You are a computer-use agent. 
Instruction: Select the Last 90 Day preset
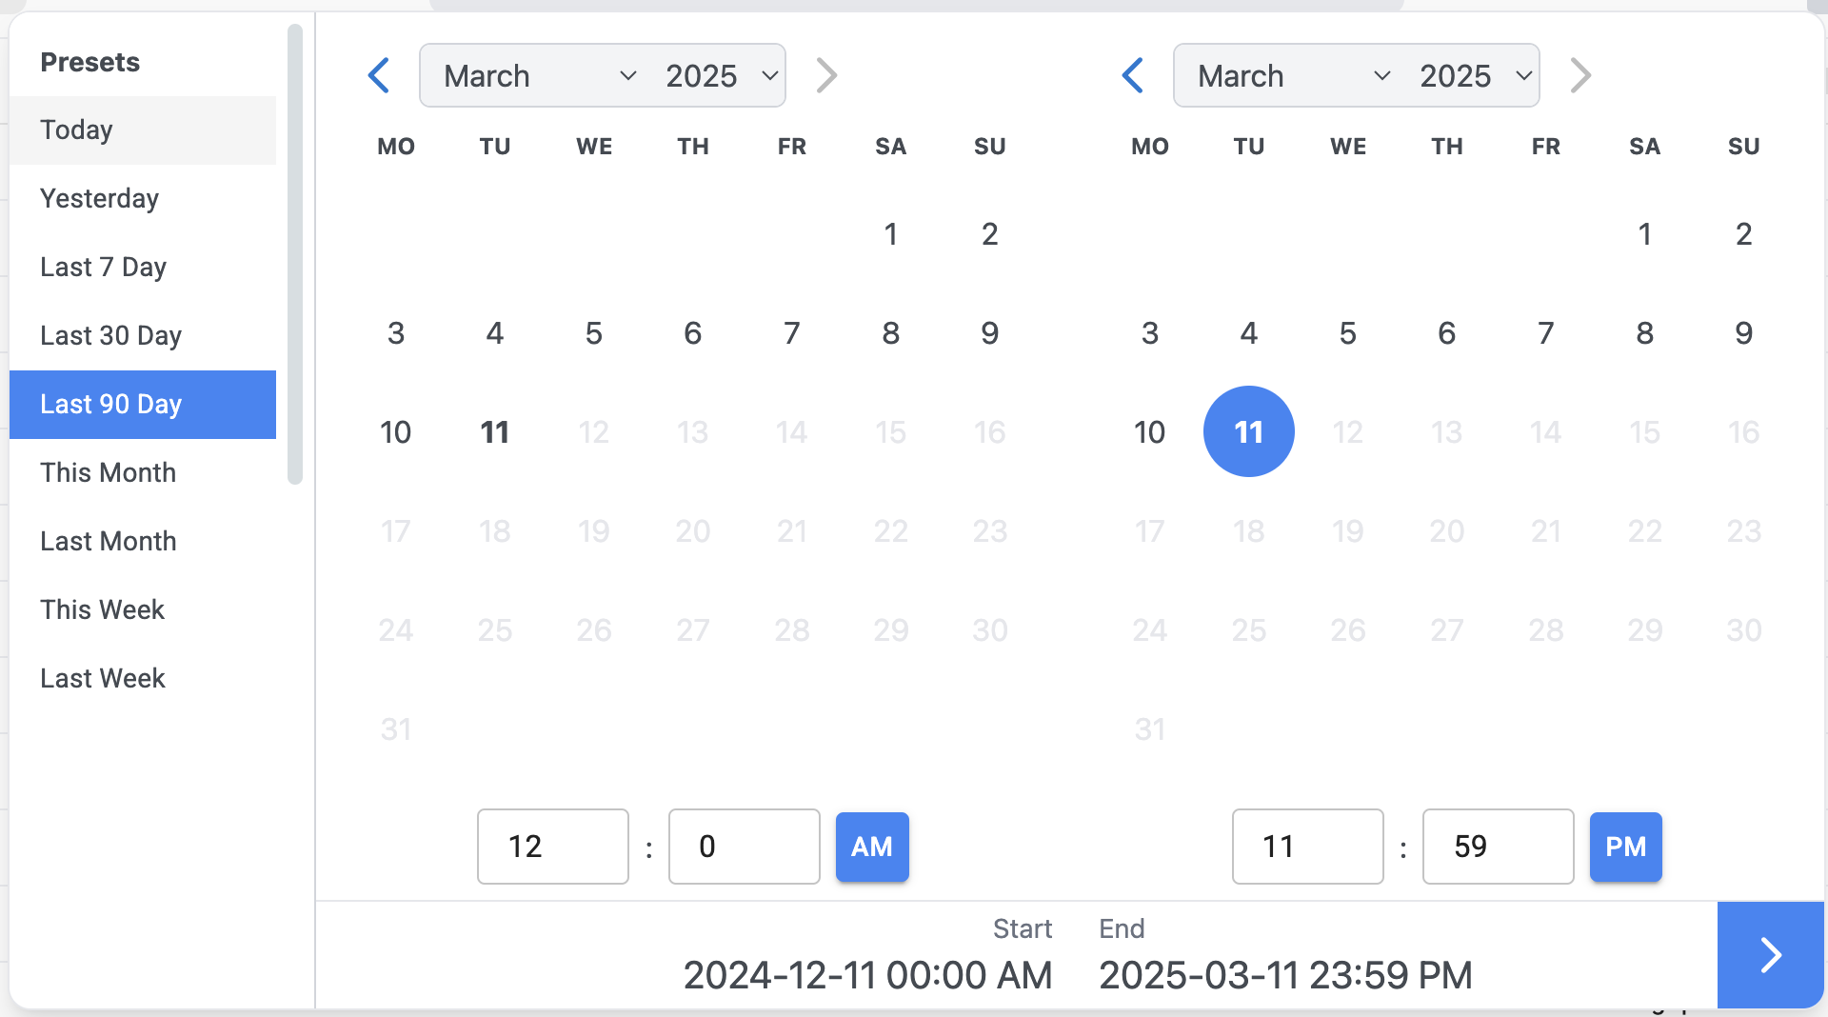pos(143,404)
